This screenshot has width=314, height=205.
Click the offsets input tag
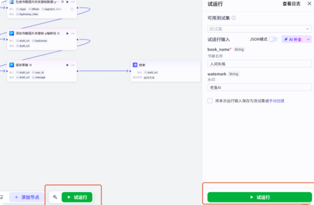(x=34, y=9)
